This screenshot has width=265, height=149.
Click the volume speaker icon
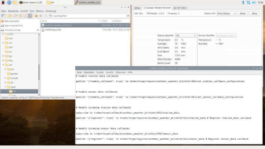coord(254,2)
